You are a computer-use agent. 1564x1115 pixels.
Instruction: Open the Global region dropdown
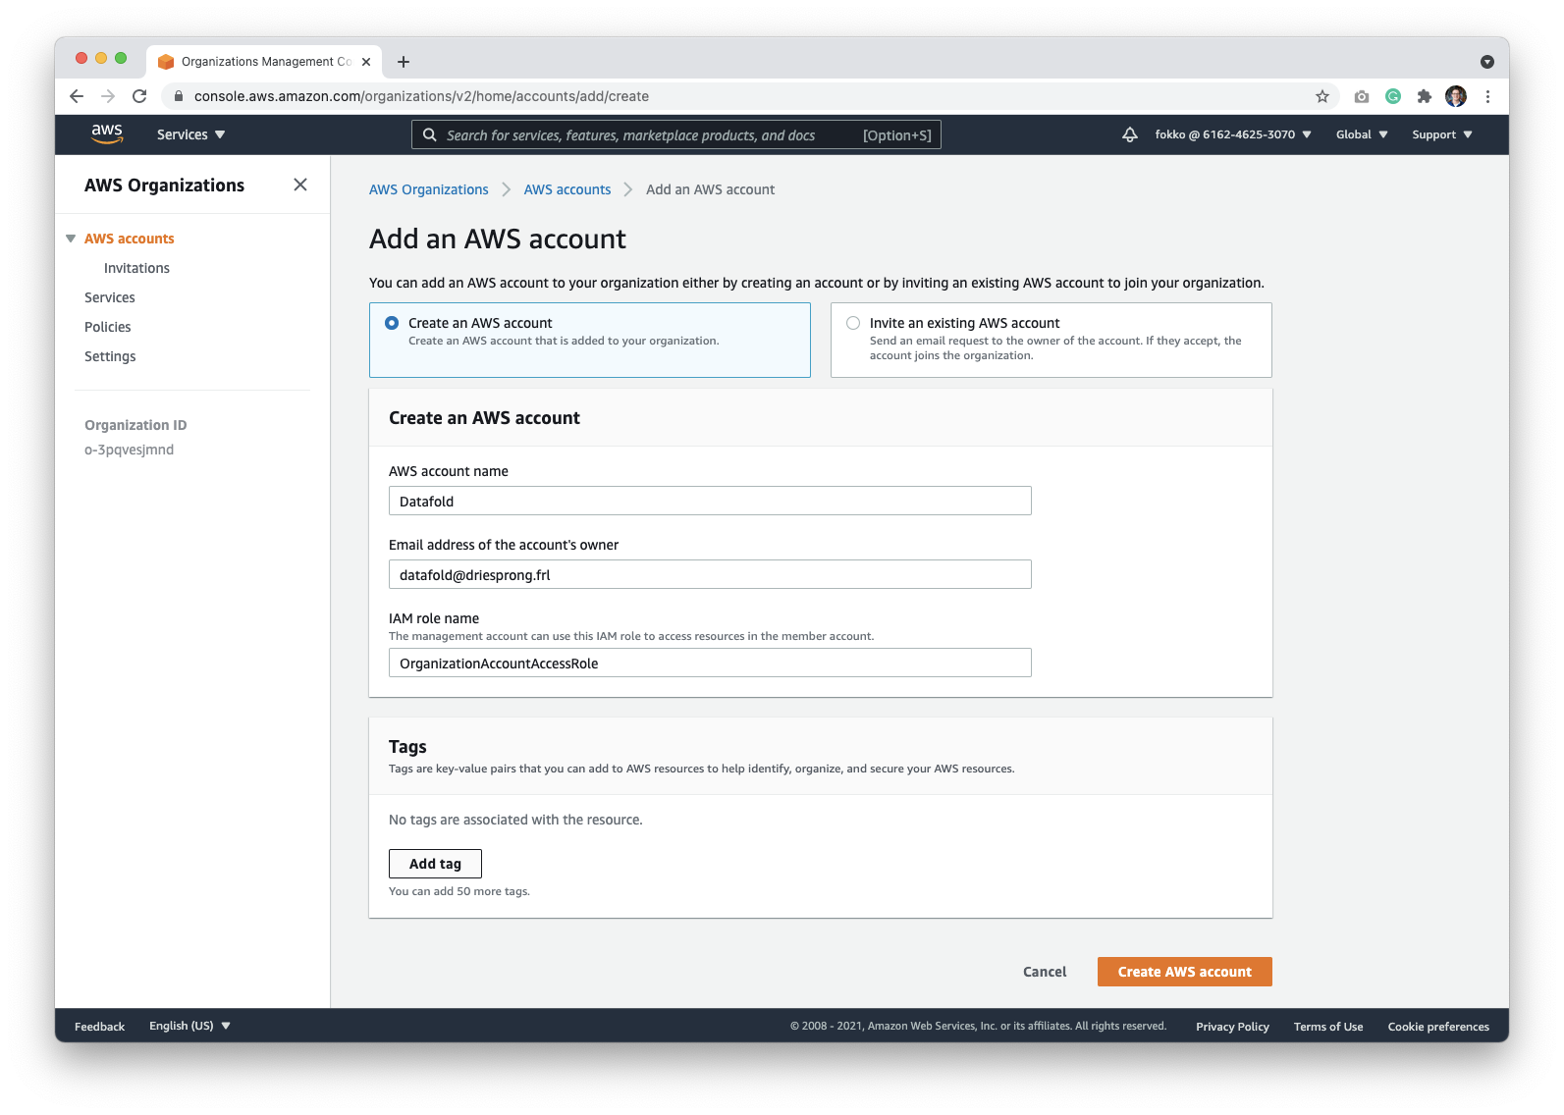tap(1362, 134)
